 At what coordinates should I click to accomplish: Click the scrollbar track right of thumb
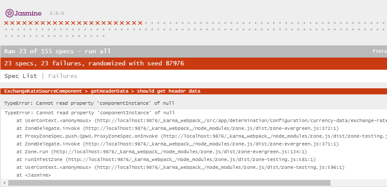point(359,183)
